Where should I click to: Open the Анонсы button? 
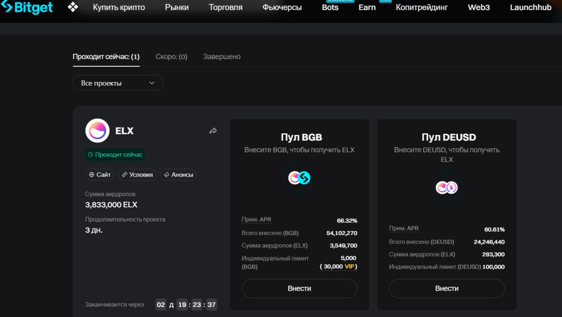(178, 175)
